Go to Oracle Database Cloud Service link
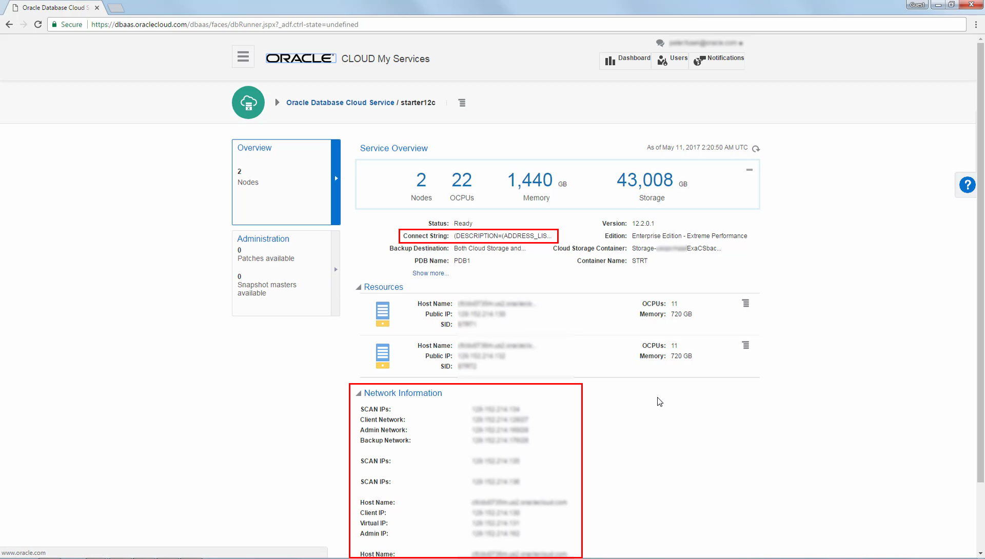Image resolution: width=985 pixels, height=559 pixels. click(x=340, y=103)
